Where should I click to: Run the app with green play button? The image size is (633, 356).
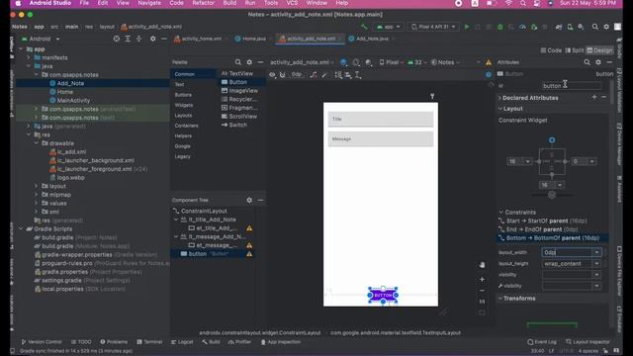(x=467, y=27)
